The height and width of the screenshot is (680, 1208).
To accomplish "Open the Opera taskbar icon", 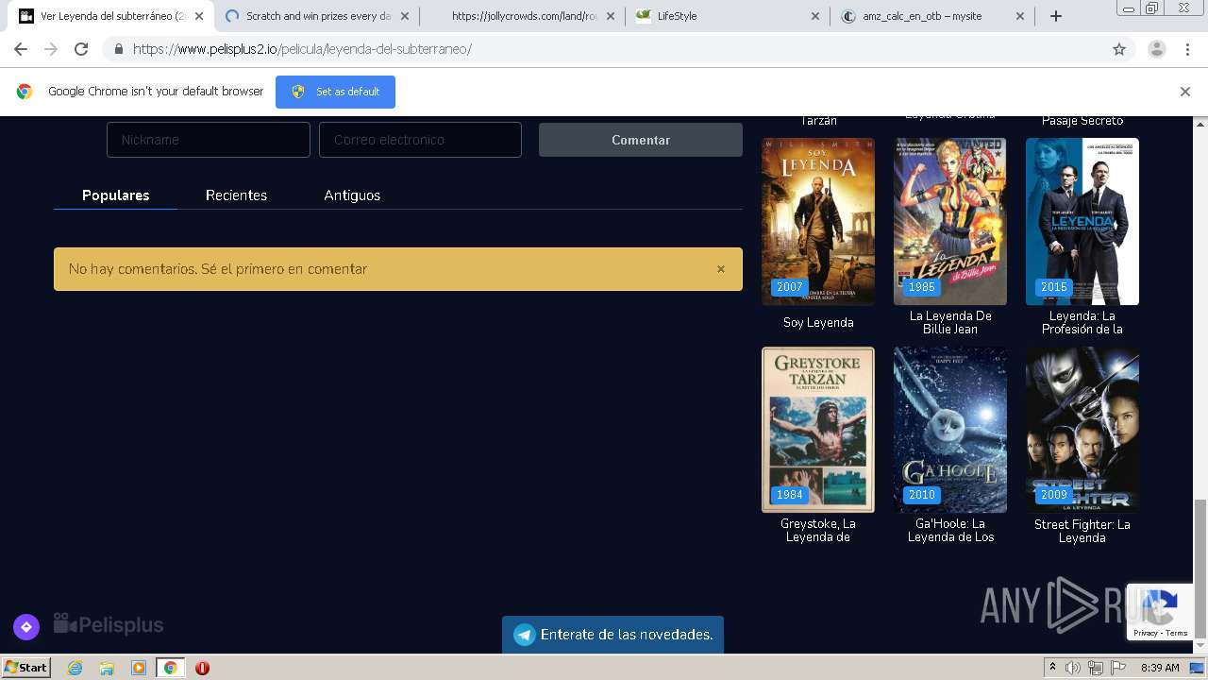I will pyautogui.click(x=202, y=668).
